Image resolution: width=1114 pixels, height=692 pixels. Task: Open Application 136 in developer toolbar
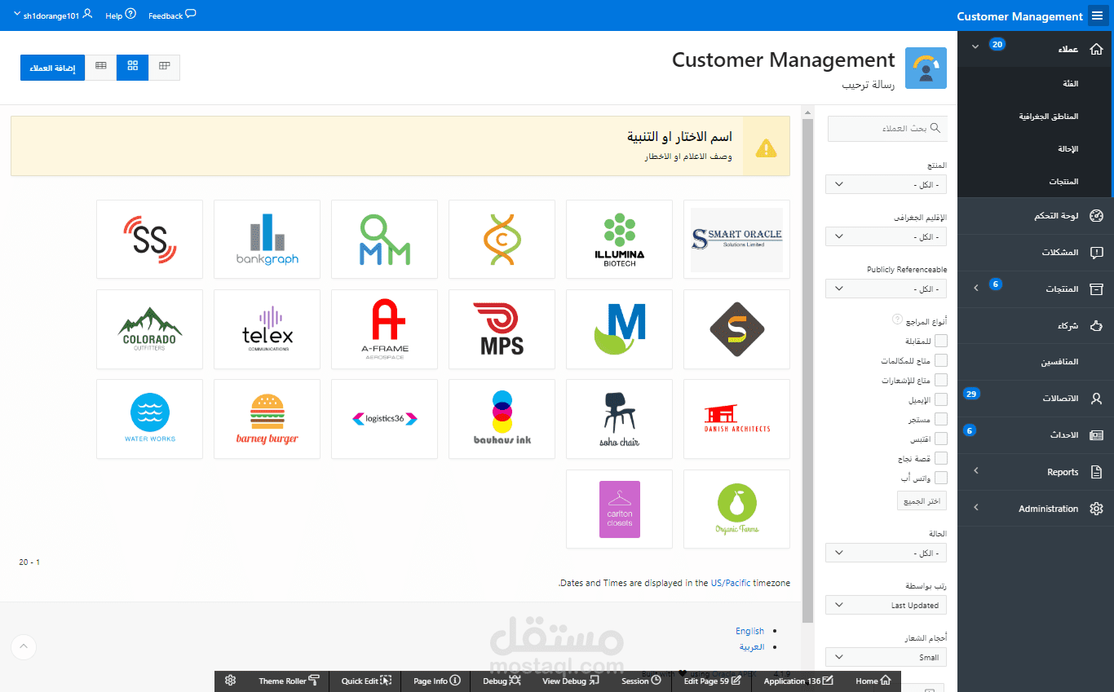pyautogui.click(x=798, y=681)
